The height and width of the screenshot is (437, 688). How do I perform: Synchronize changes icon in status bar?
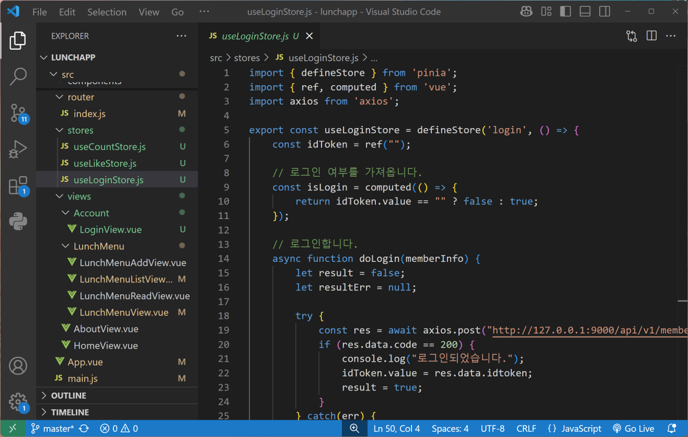click(84, 429)
